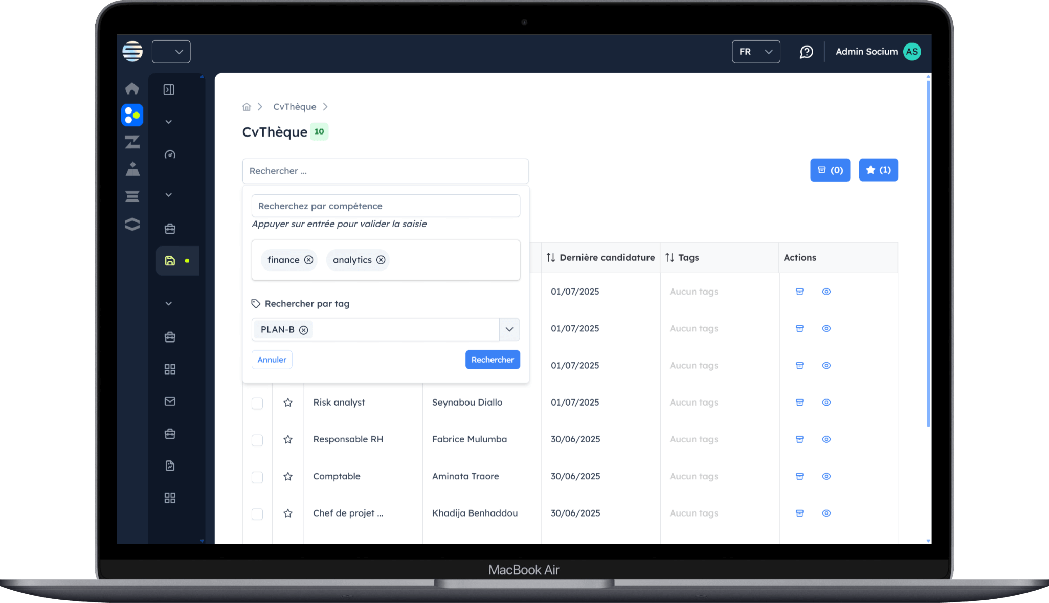1049x603 pixels.
Task: Open the workspace dropdown beside the logo
Action: point(171,52)
